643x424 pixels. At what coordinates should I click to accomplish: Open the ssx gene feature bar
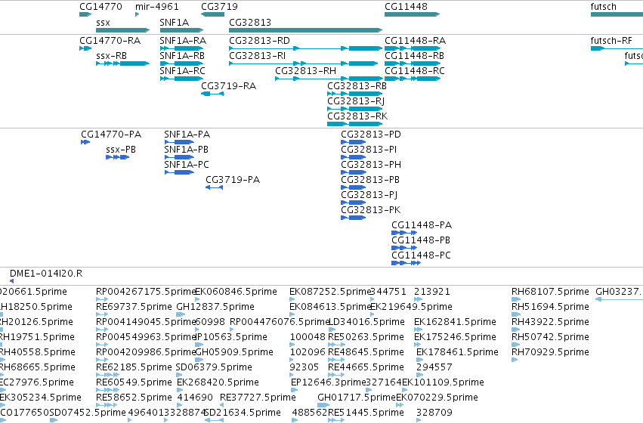[122, 30]
